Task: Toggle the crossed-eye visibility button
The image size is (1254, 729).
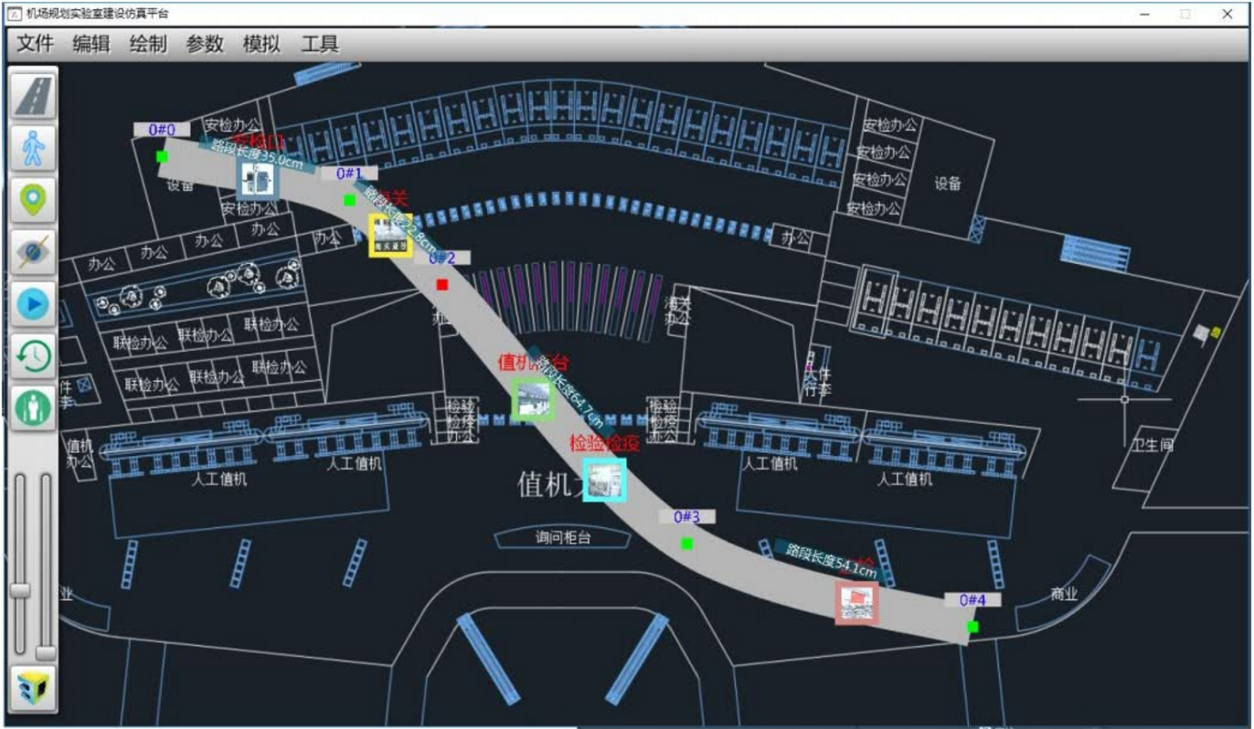Action: [x=34, y=251]
